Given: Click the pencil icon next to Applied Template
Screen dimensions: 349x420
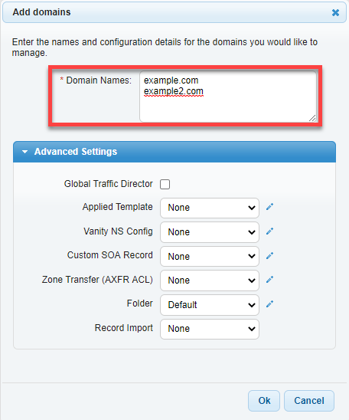Looking at the screenshot, I should [x=269, y=207].
